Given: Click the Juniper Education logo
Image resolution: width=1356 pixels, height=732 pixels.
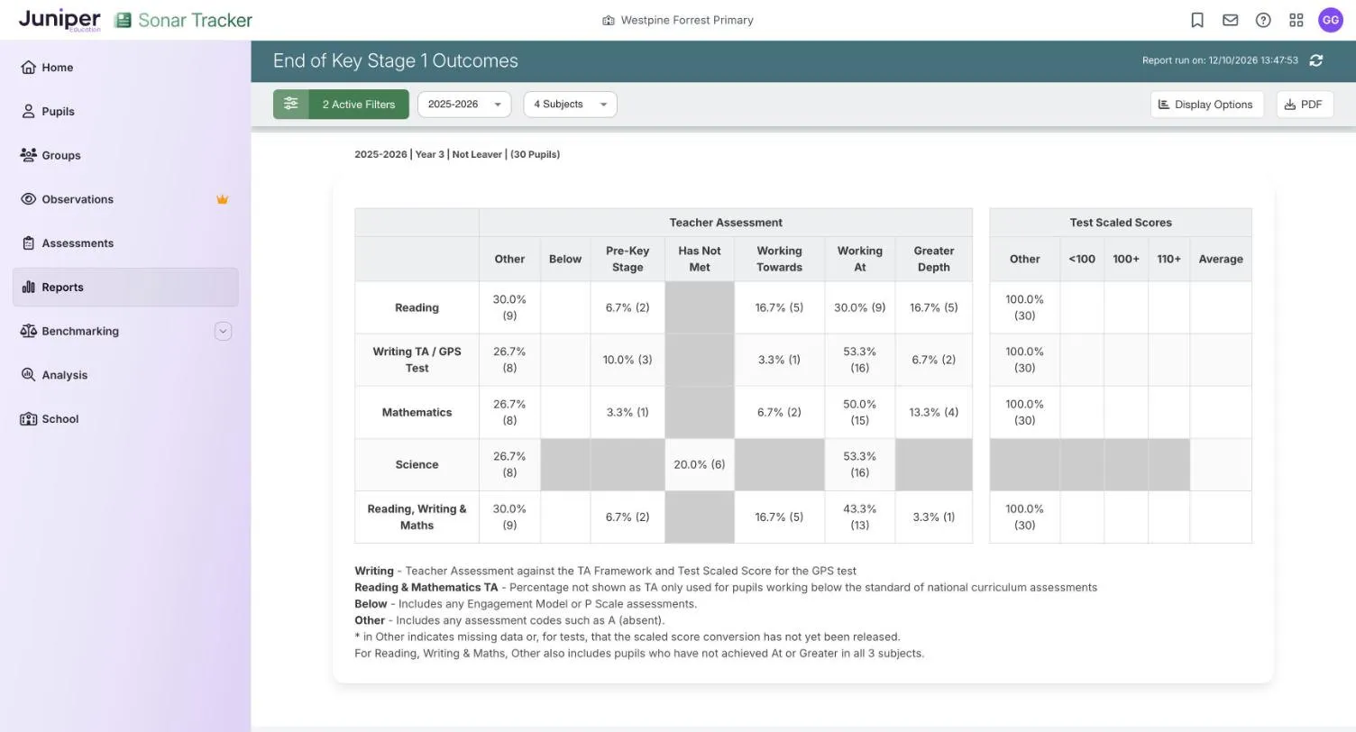Looking at the screenshot, I should (60, 20).
